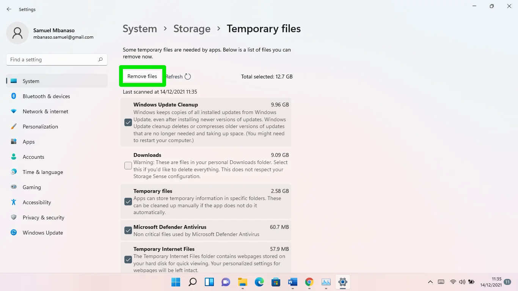Open Microsoft Store from taskbar
The image size is (518, 291).
click(x=276, y=282)
